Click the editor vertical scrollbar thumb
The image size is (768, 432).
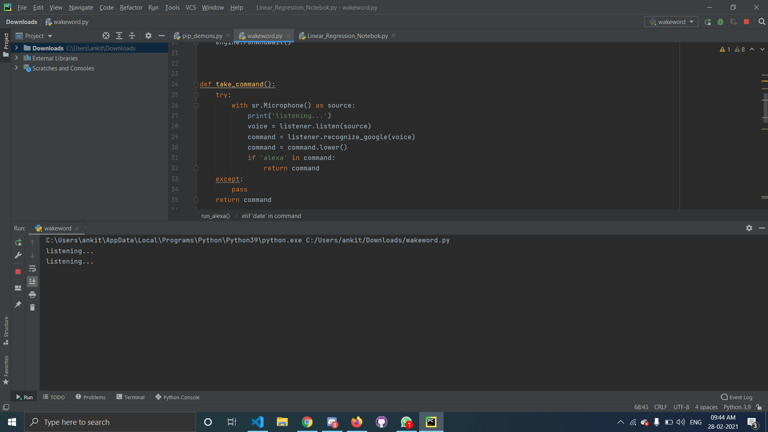(765, 108)
